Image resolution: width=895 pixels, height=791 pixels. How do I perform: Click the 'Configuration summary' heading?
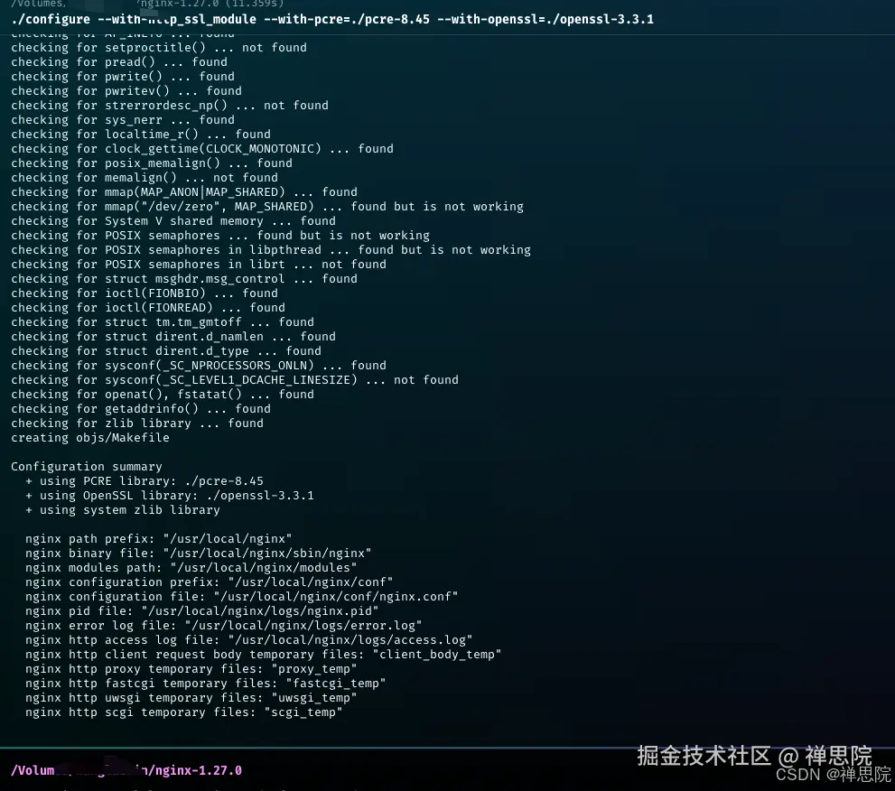86,467
